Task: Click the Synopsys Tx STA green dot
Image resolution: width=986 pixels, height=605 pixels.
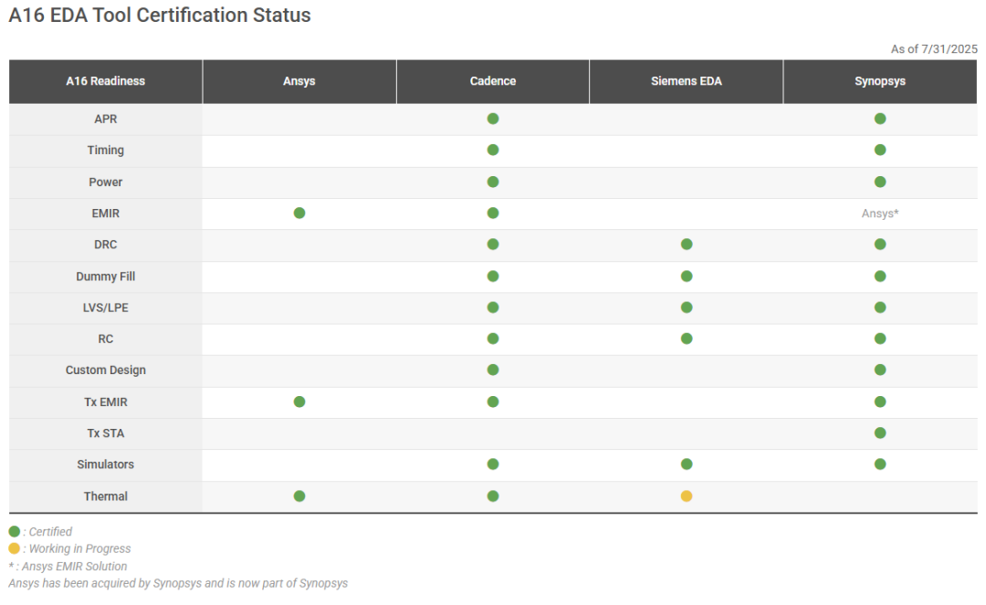Action: click(x=880, y=433)
